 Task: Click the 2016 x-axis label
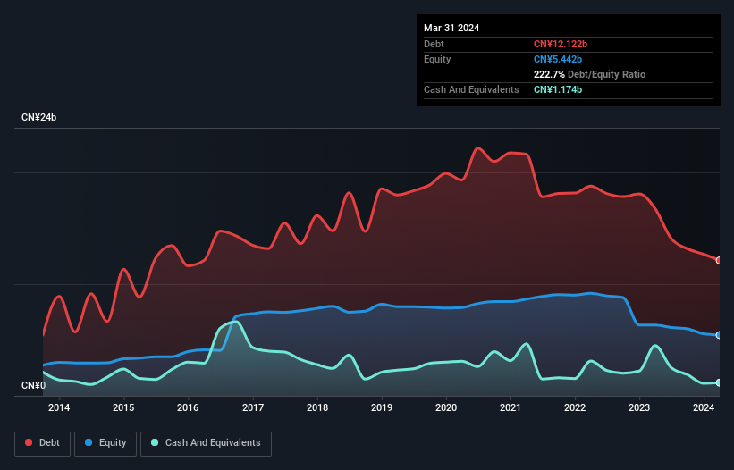click(188, 407)
